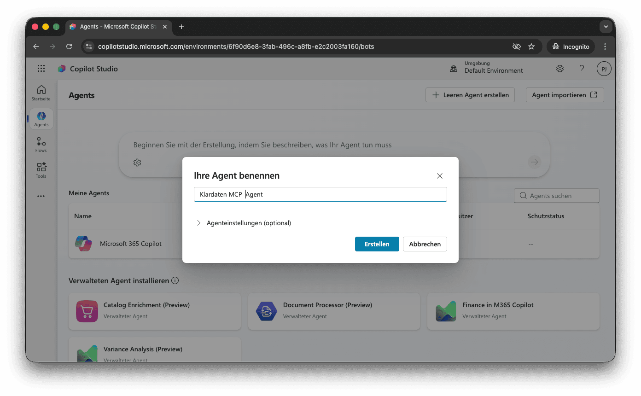641x396 pixels.
Task: Click the browser back arrow
Action: click(x=36, y=47)
